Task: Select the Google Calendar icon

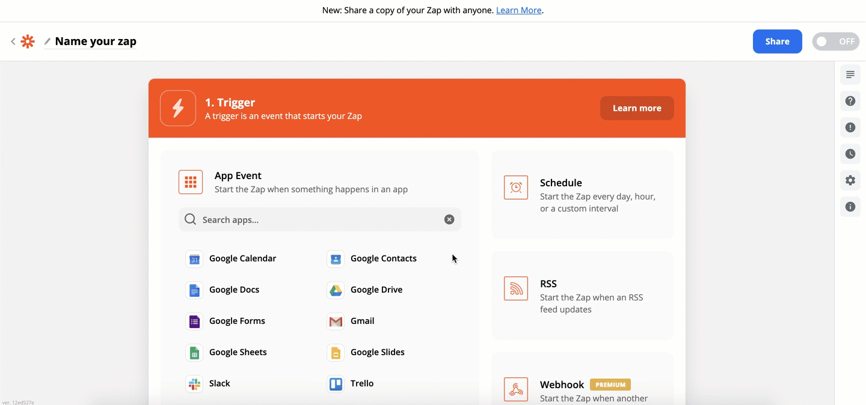Action: [x=194, y=259]
